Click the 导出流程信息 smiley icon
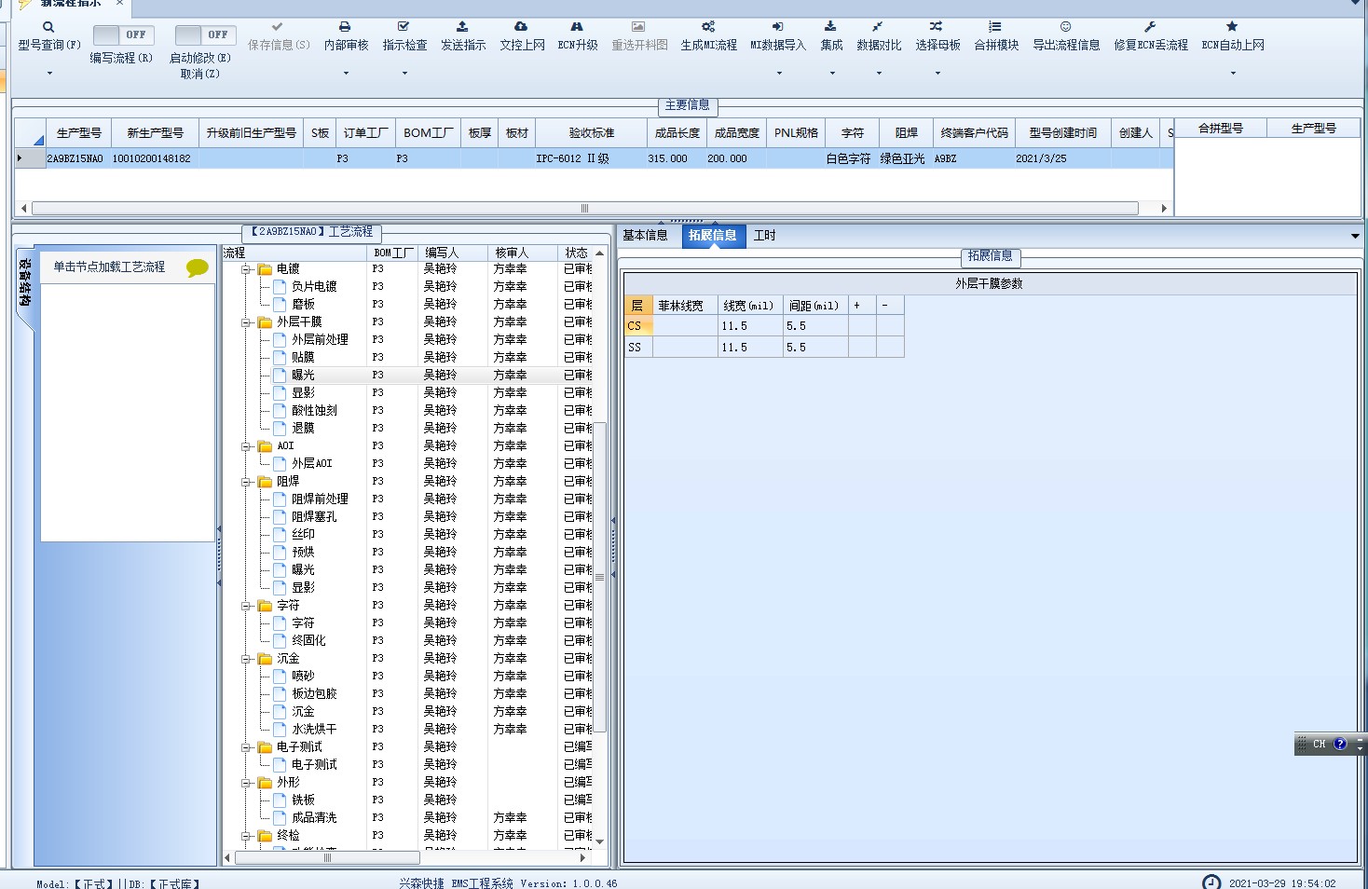1368x889 pixels. pyautogui.click(x=1066, y=27)
